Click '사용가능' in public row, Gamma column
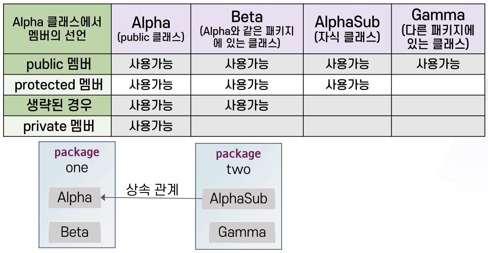488x253 pixels. 438,64
